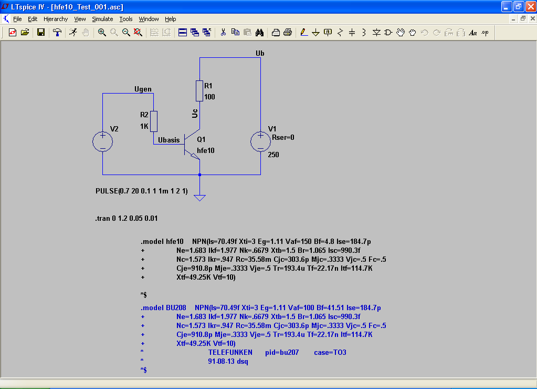The width and height of the screenshot is (537, 389).
Task: Select the Place Resistor tool
Action: click(x=340, y=33)
